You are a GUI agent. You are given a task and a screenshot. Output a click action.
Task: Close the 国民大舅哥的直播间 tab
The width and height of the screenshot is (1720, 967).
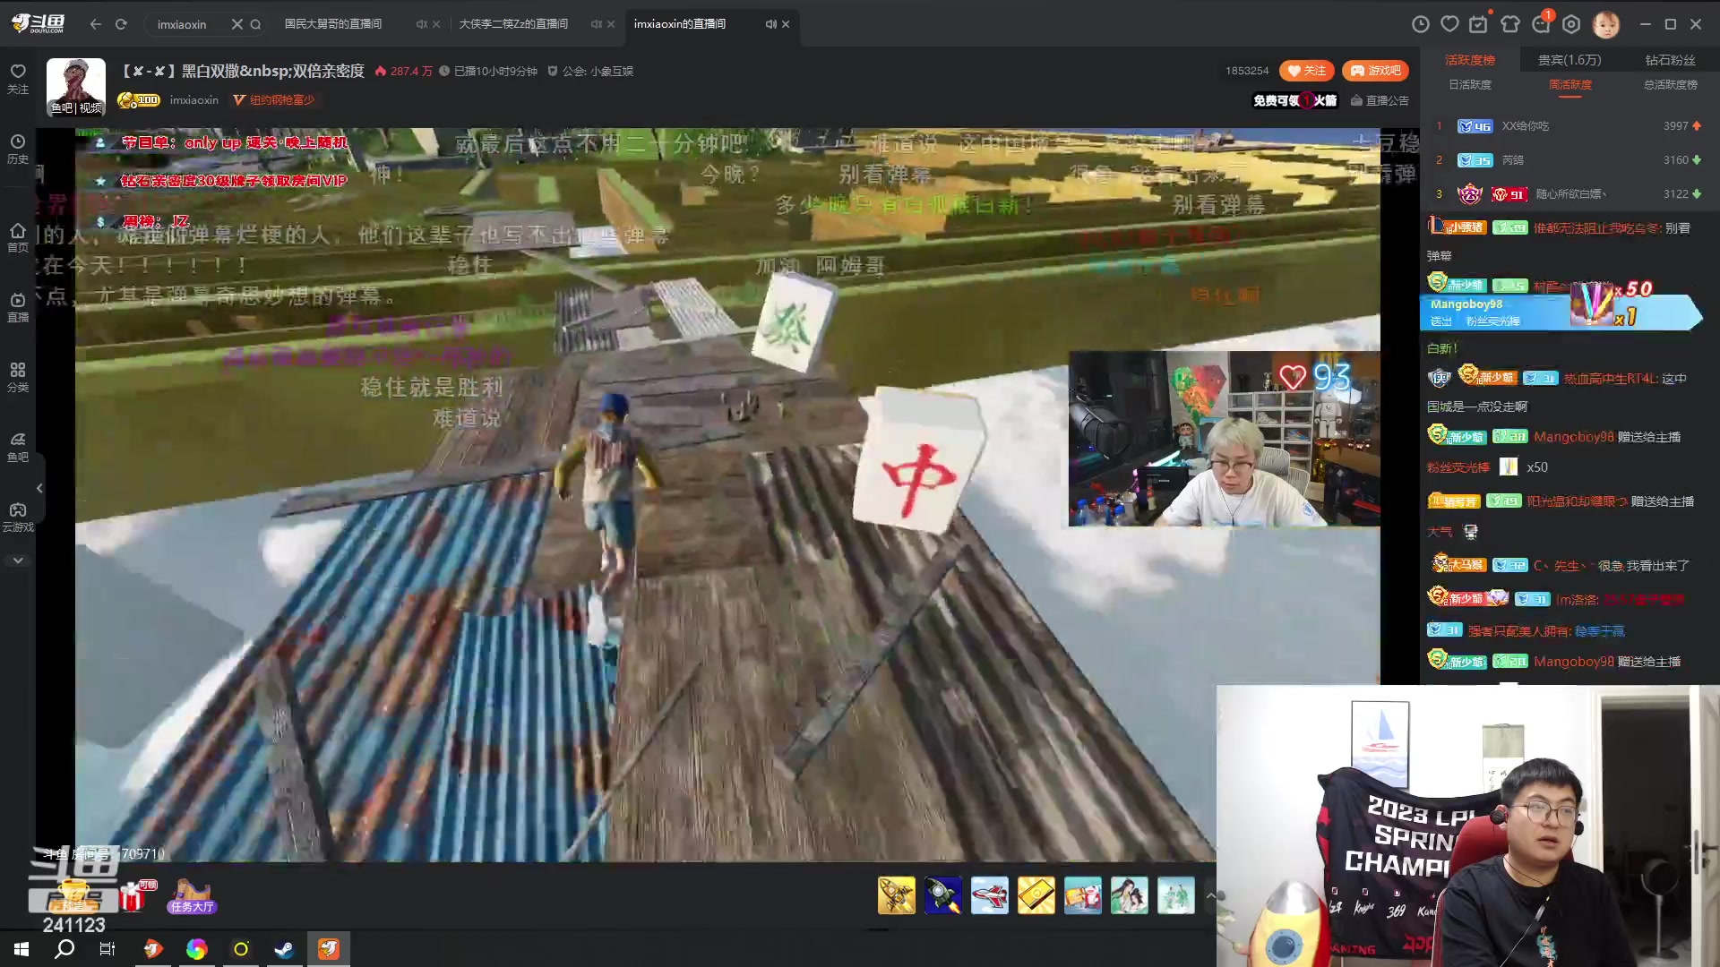436,24
